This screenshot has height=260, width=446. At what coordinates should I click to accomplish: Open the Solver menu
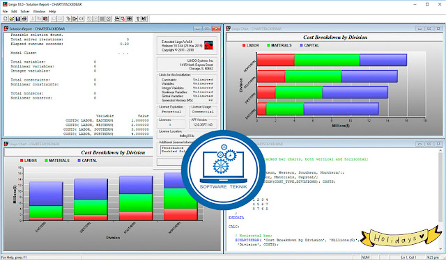25,11
